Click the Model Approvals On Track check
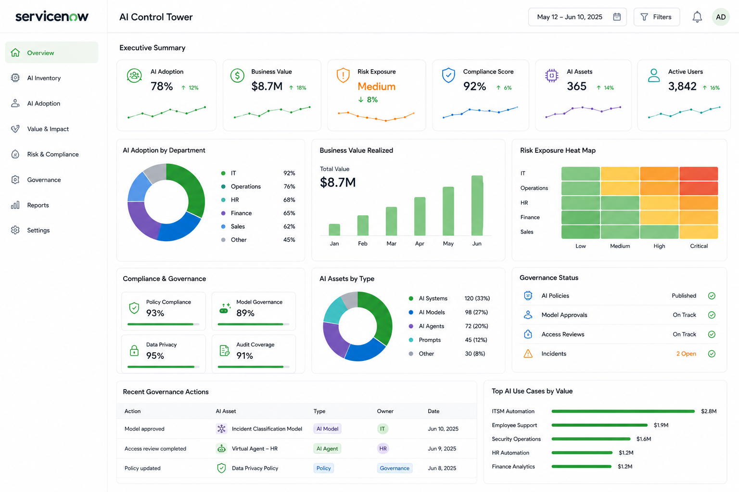This screenshot has width=739, height=492. pos(712,315)
